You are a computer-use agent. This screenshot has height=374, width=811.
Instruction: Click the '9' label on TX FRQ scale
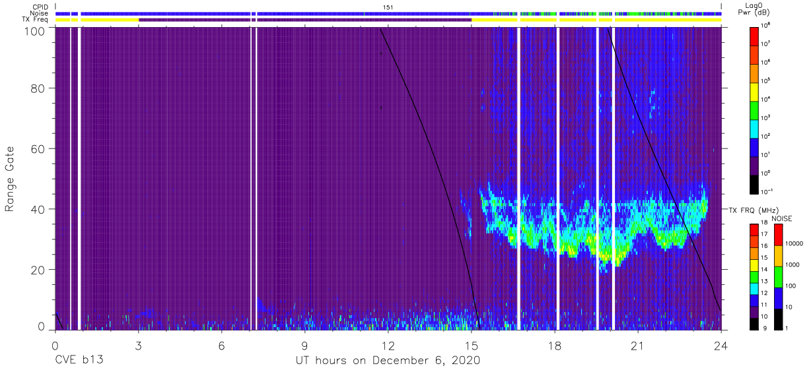point(765,328)
